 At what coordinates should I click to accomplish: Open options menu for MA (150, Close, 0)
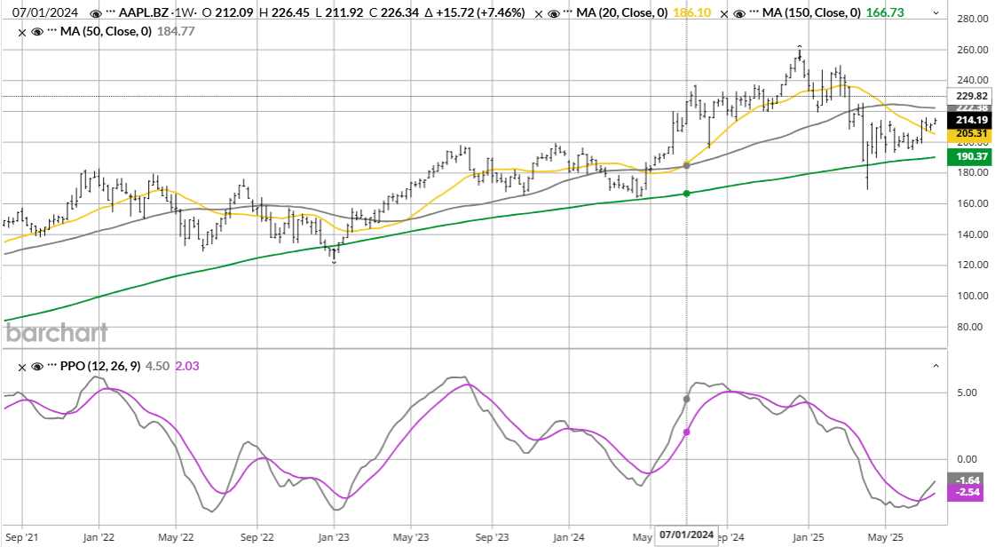[754, 12]
